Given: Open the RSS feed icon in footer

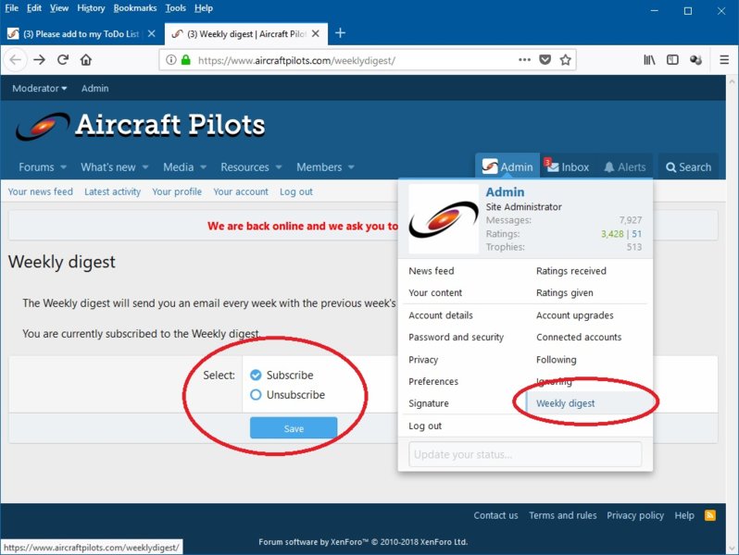Looking at the screenshot, I should [709, 515].
